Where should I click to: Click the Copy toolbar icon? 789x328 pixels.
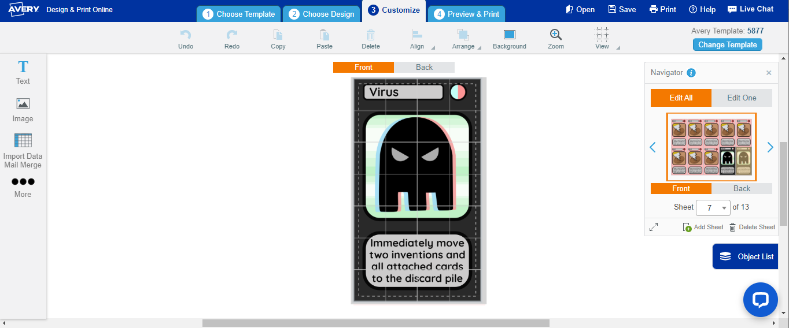coord(278,35)
